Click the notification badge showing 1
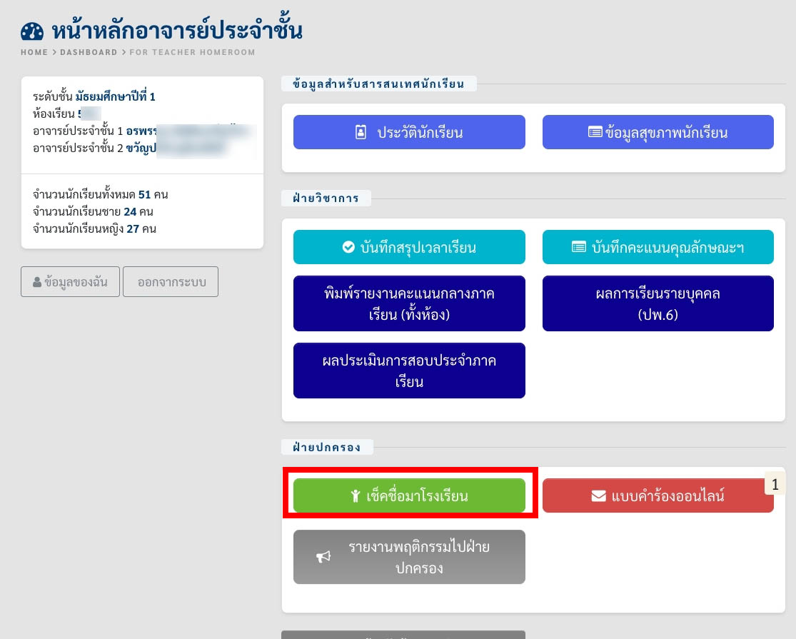 click(775, 483)
